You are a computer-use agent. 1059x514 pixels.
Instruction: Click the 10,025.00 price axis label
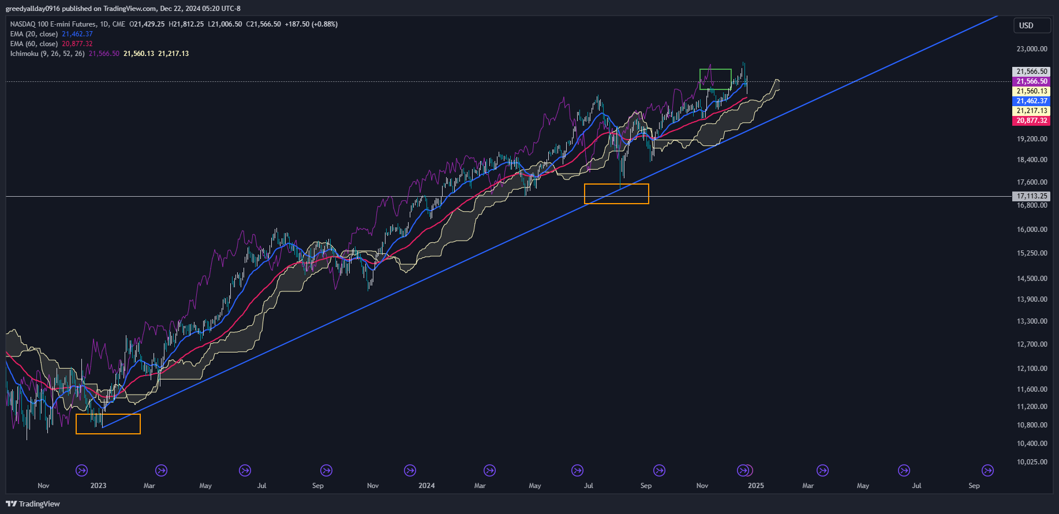[1032, 462]
